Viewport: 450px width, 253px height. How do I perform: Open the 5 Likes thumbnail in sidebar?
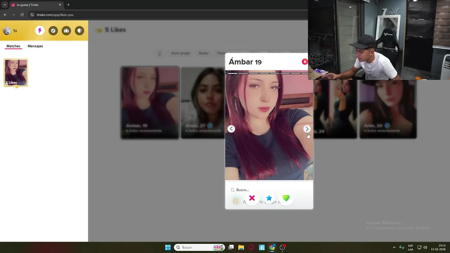coord(16,73)
